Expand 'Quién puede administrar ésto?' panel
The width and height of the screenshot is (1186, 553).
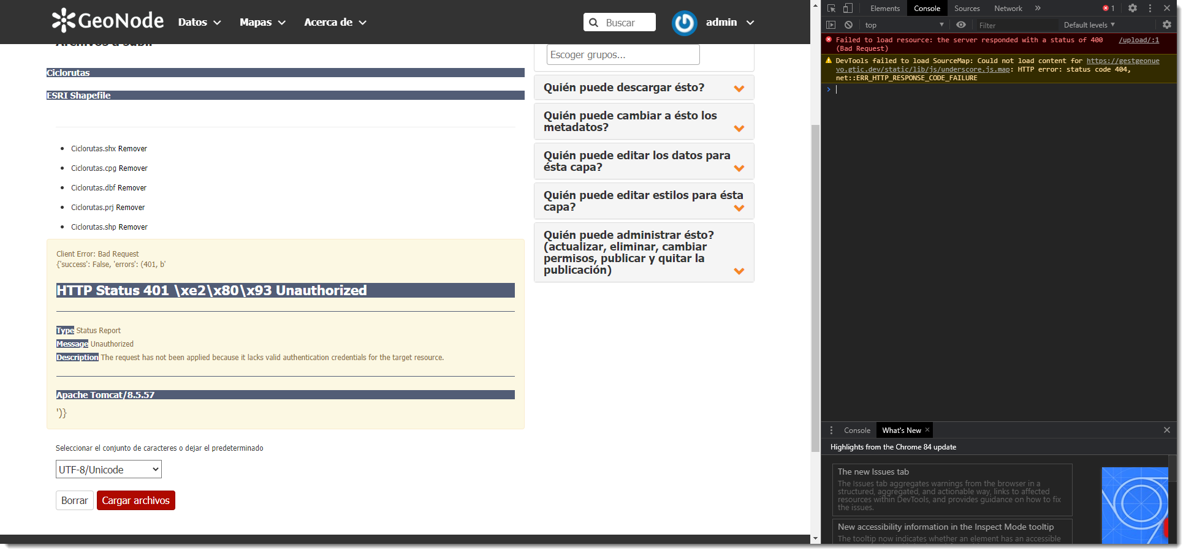tap(644, 252)
